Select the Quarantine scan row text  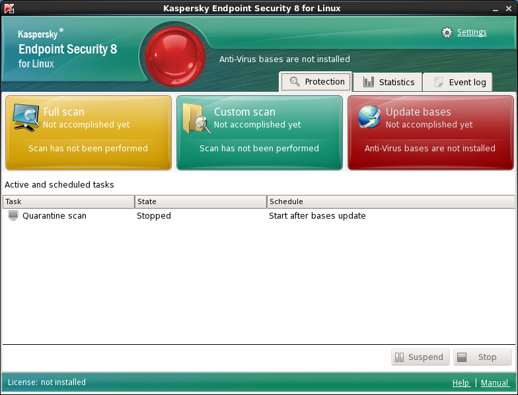point(54,215)
